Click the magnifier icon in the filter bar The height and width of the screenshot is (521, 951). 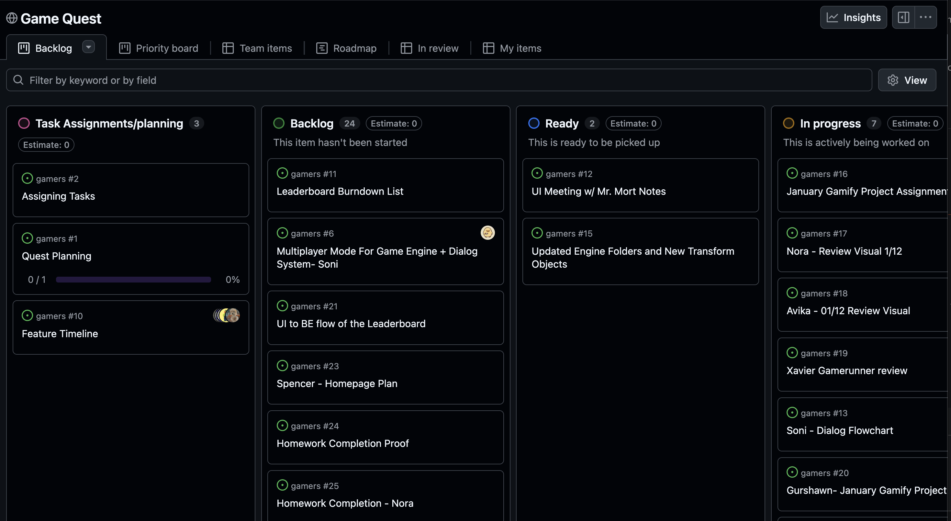pyautogui.click(x=18, y=80)
